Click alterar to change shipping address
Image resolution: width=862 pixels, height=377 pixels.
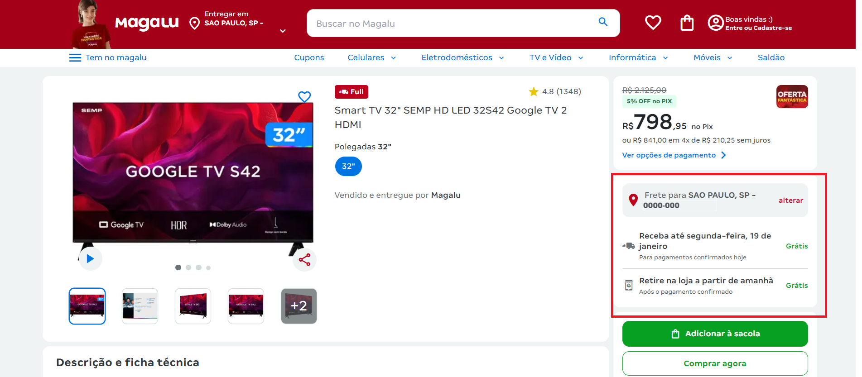(790, 200)
